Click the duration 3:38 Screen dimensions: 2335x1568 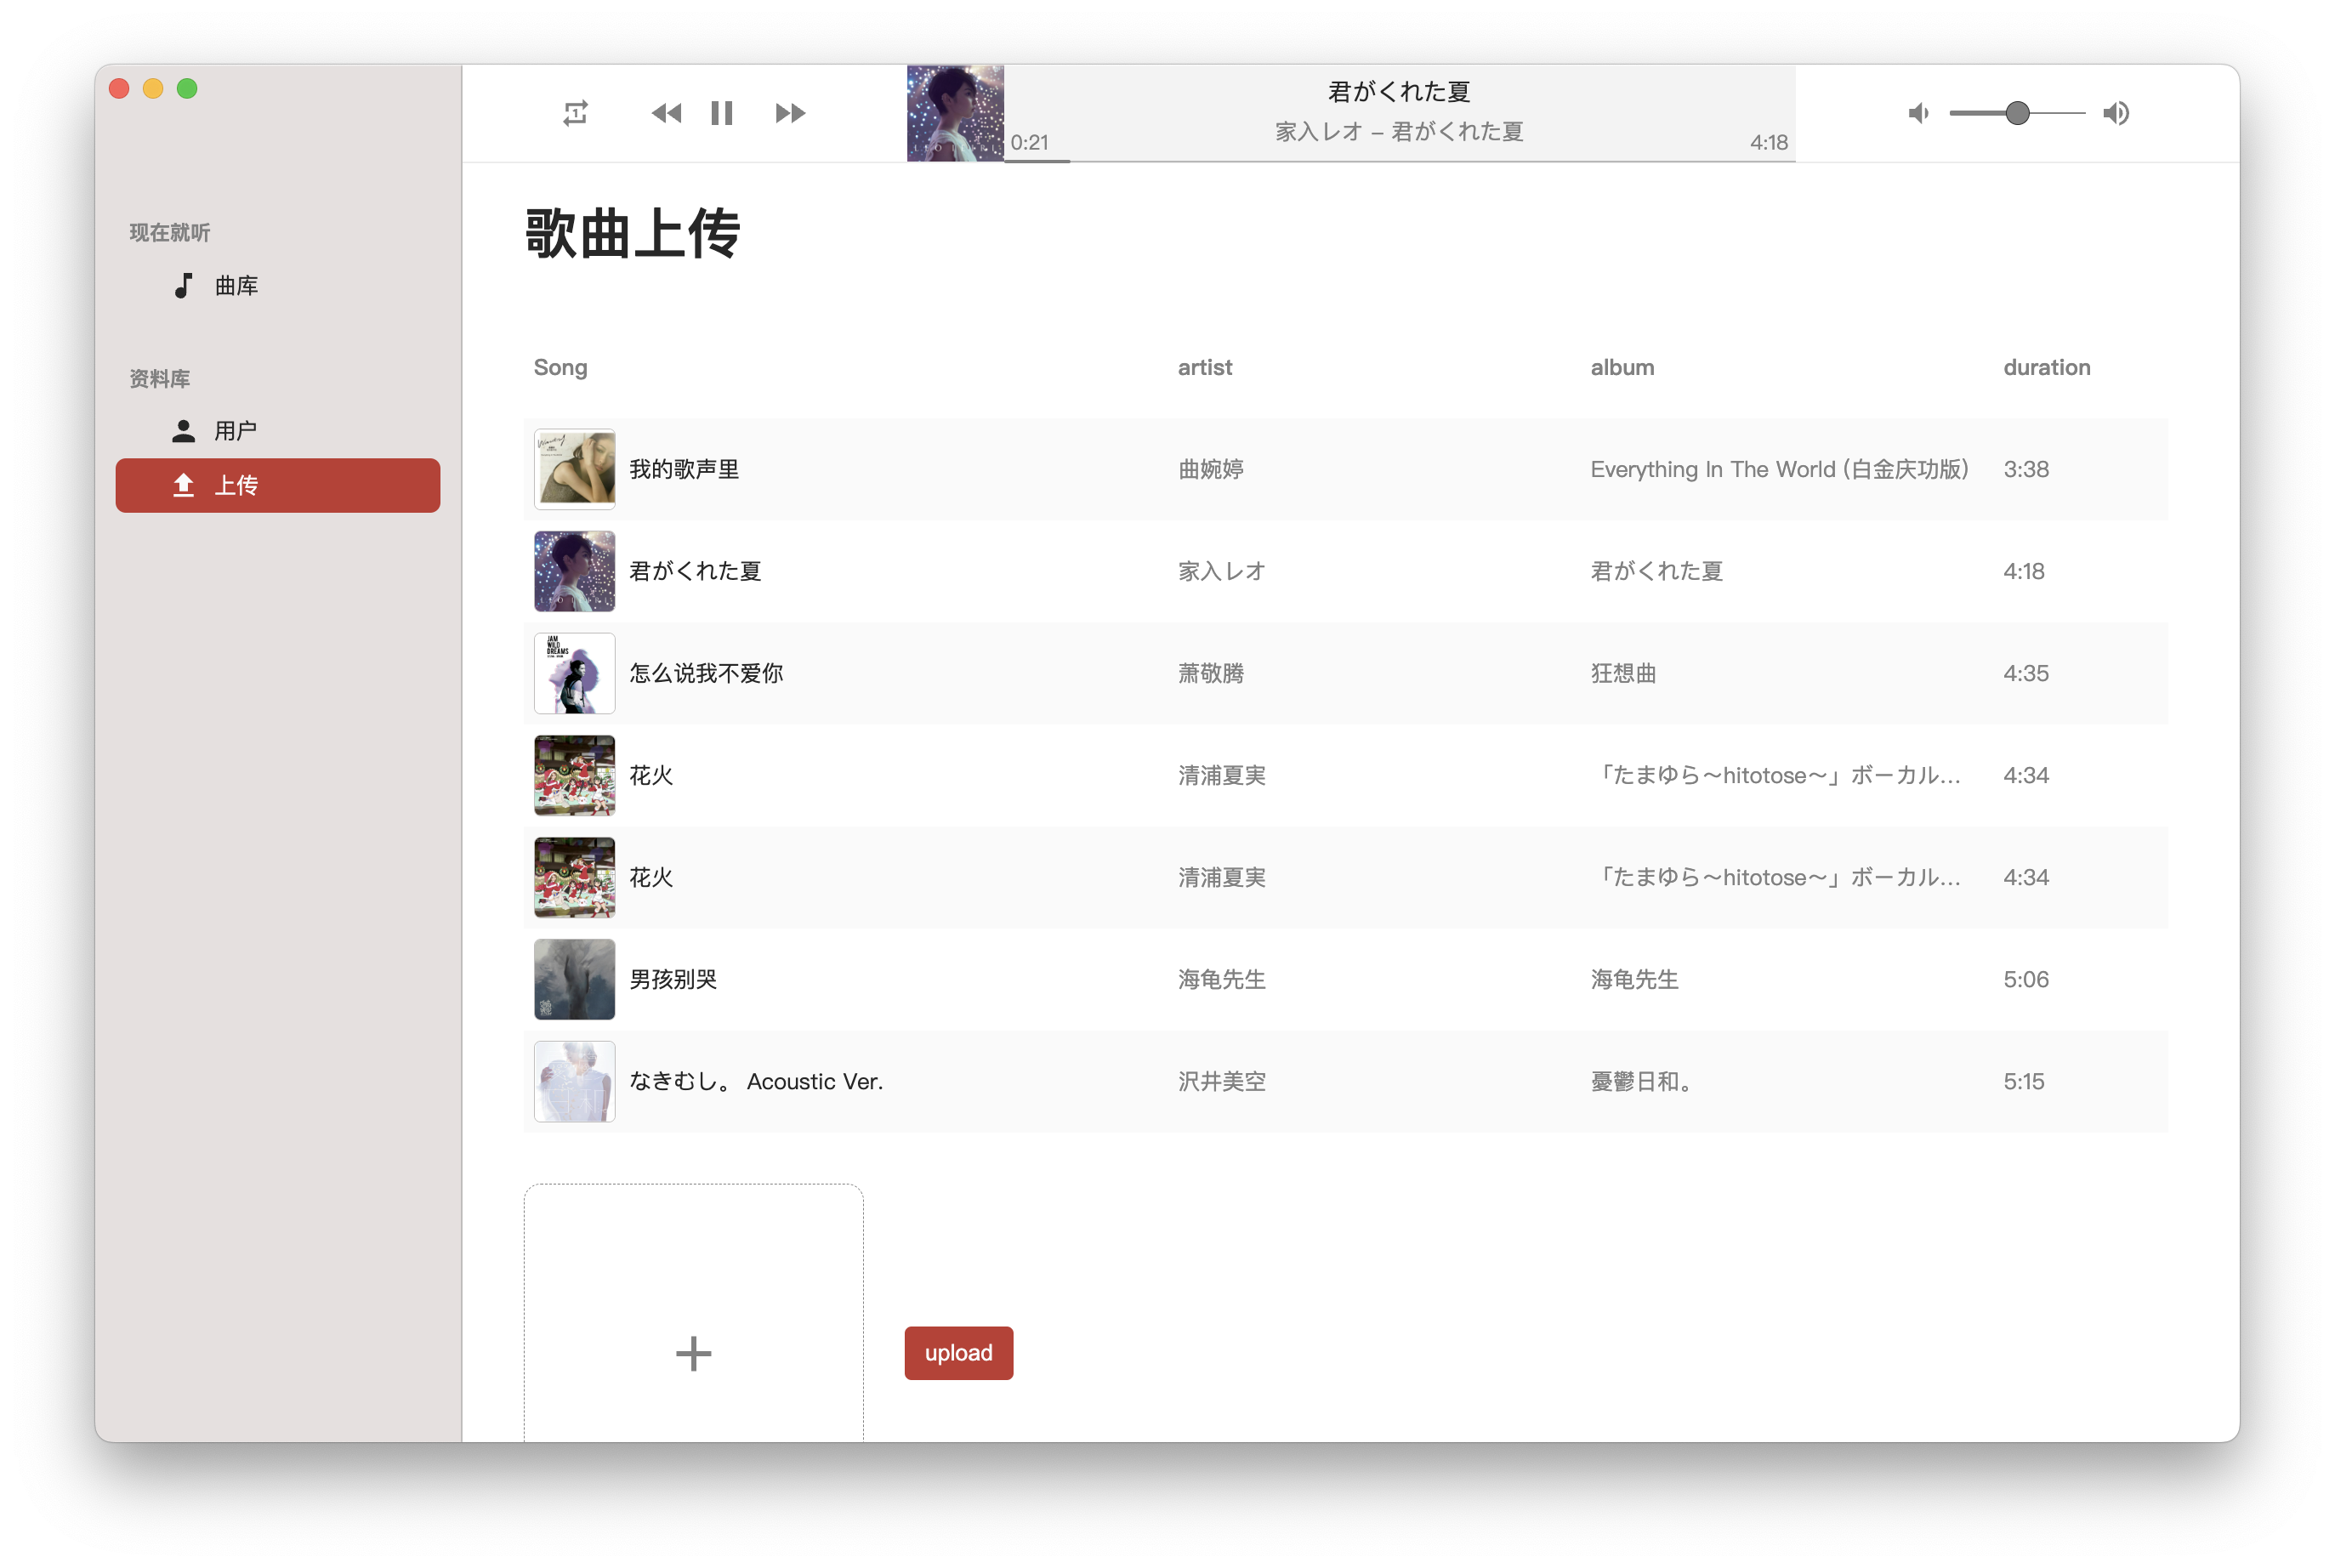[2025, 469]
